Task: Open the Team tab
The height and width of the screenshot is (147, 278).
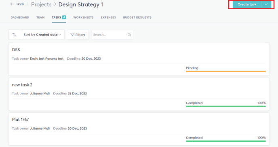Action: coord(40,17)
